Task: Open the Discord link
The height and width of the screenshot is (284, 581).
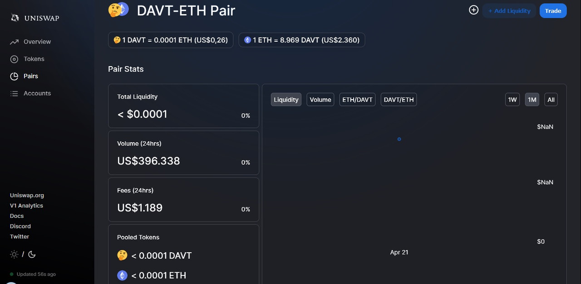Action: click(x=20, y=226)
